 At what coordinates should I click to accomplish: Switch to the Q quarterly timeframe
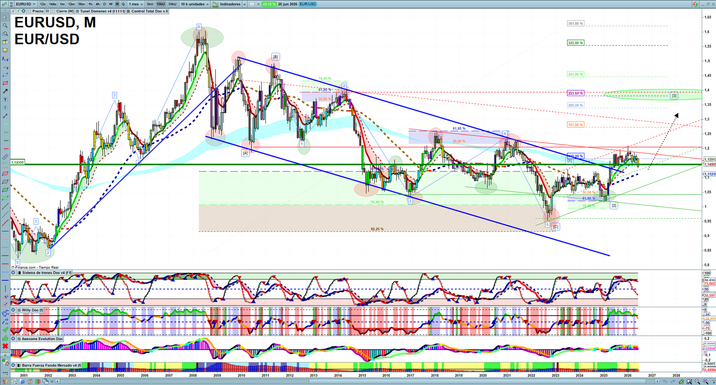(123, 4)
